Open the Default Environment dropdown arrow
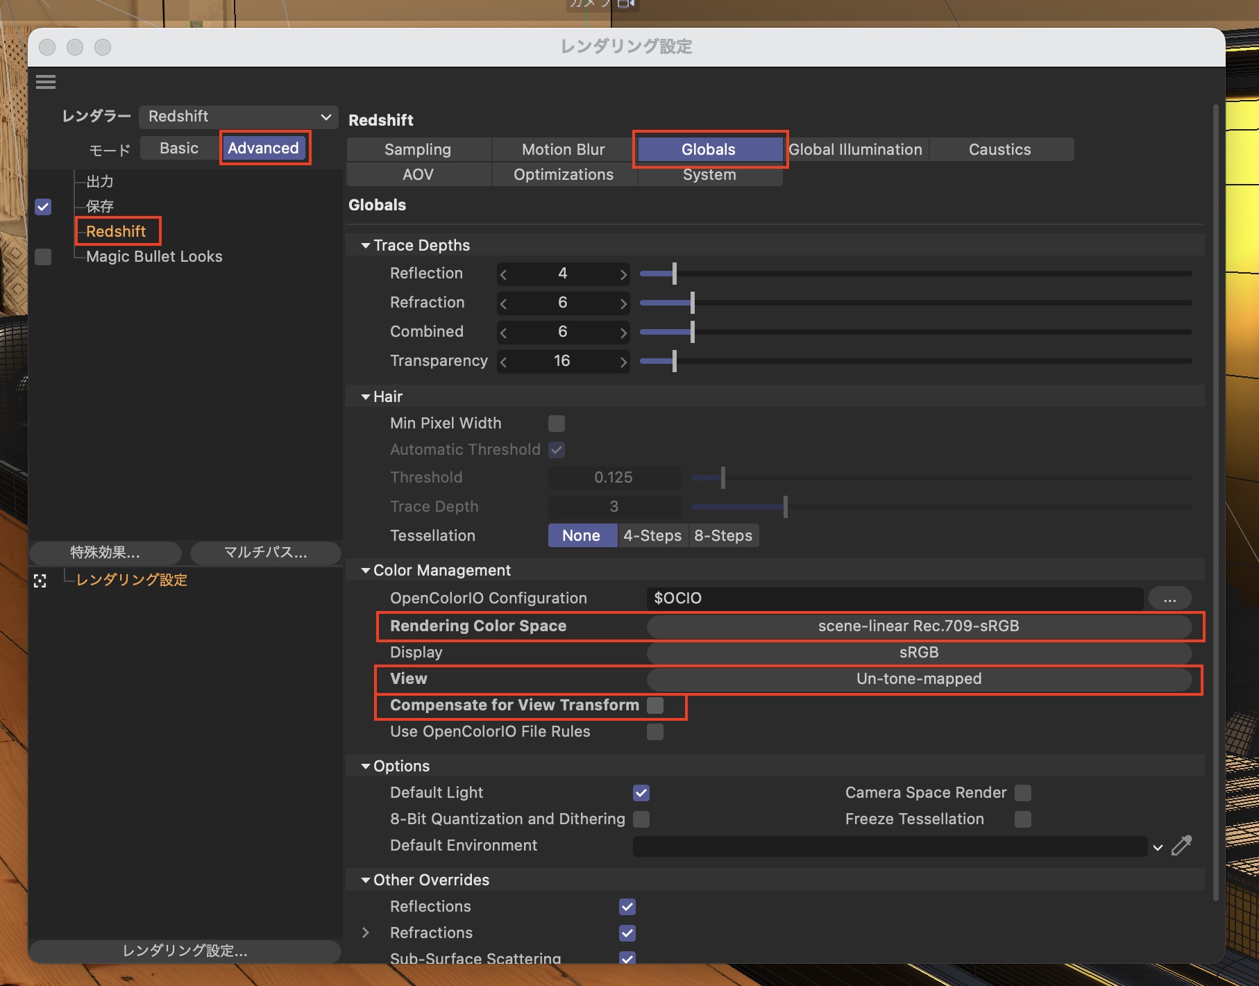Image resolution: width=1259 pixels, height=986 pixels. 1158,847
